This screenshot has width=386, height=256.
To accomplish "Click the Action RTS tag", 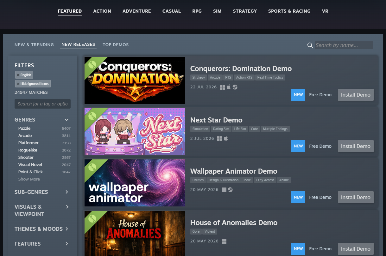I will pos(244,77).
